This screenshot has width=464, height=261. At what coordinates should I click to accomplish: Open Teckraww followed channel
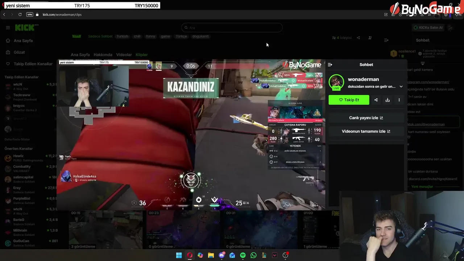(x=31, y=97)
